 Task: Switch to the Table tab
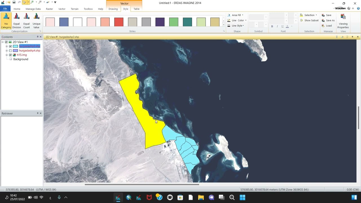137,9
